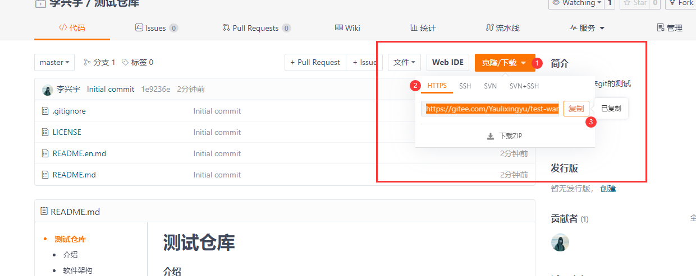
Task: Open commit hash 1e9236e
Action: click(155, 89)
